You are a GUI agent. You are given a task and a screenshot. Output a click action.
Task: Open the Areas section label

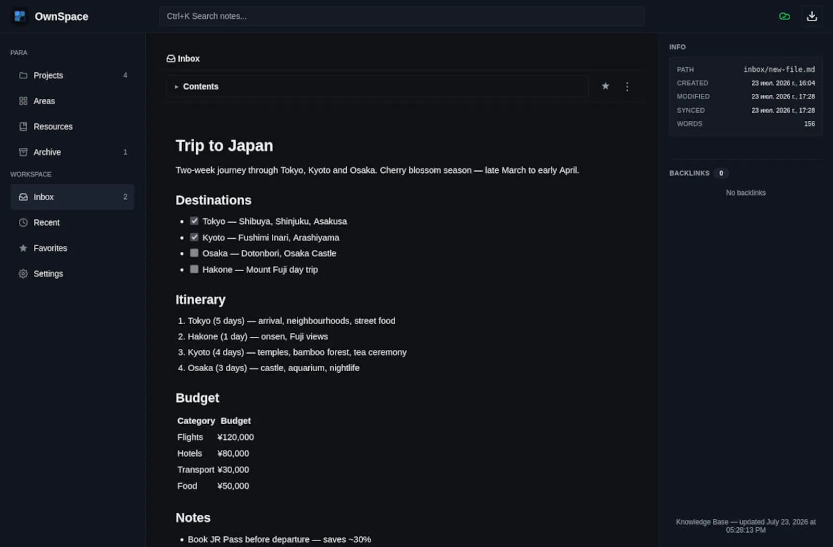[x=44, y=101]
